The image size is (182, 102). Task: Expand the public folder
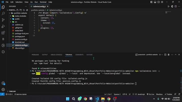[x=11, y=19]
